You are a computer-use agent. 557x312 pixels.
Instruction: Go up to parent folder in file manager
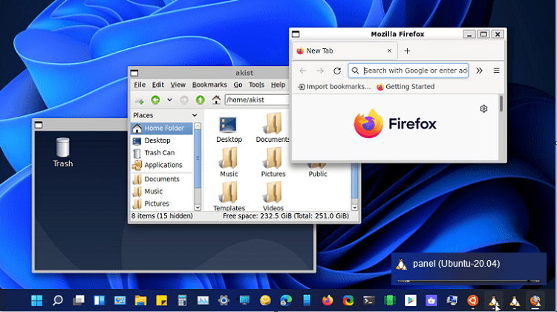pos(200,100)
